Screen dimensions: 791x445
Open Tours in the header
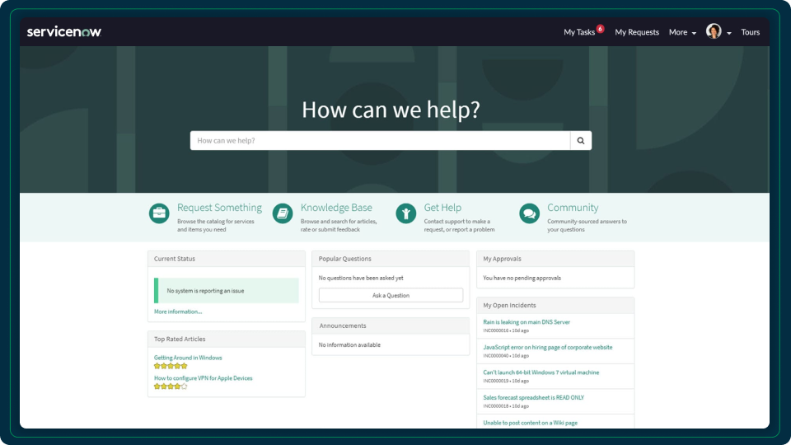pyautogui.click(x=750, y=32)
